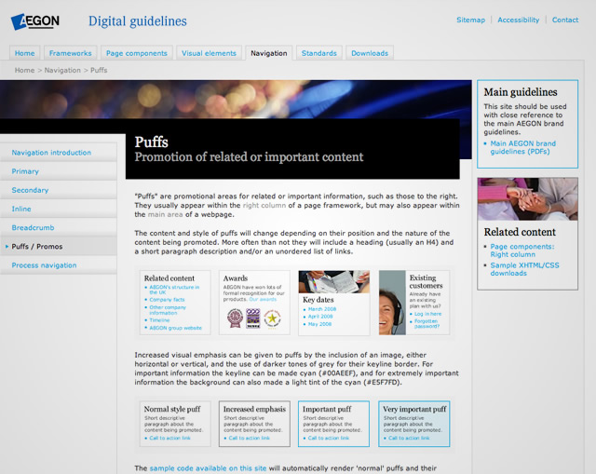This screenshot has height=474, width=596.
Task: Open the May 2008 key date
Action: [319, 324]
